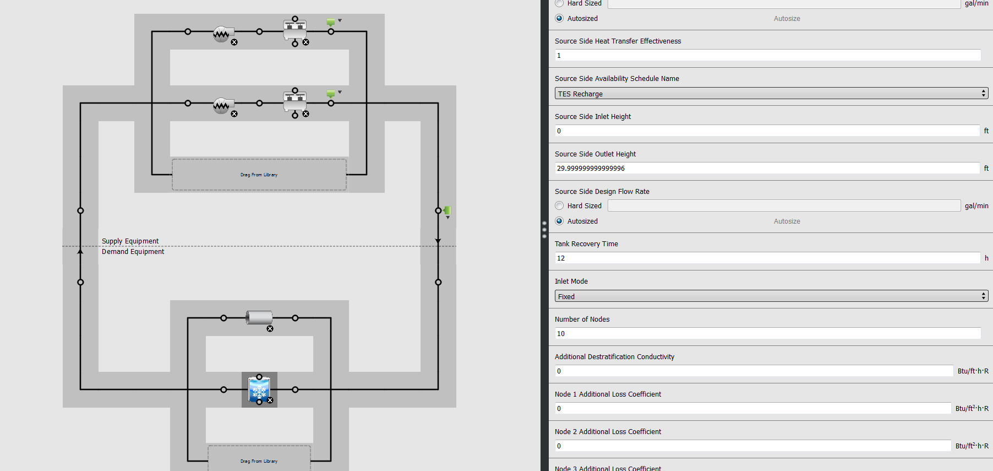Image resolution: width=993 pixels, height=471 pixels.
Task: Select node between pump and chiller, top branch
Action: click(x=259, y=31)
